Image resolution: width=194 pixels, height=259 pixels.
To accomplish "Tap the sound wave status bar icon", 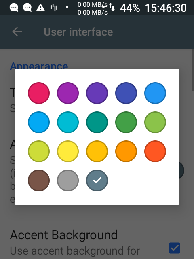I will pyautogui.click(x=54, y=8).
